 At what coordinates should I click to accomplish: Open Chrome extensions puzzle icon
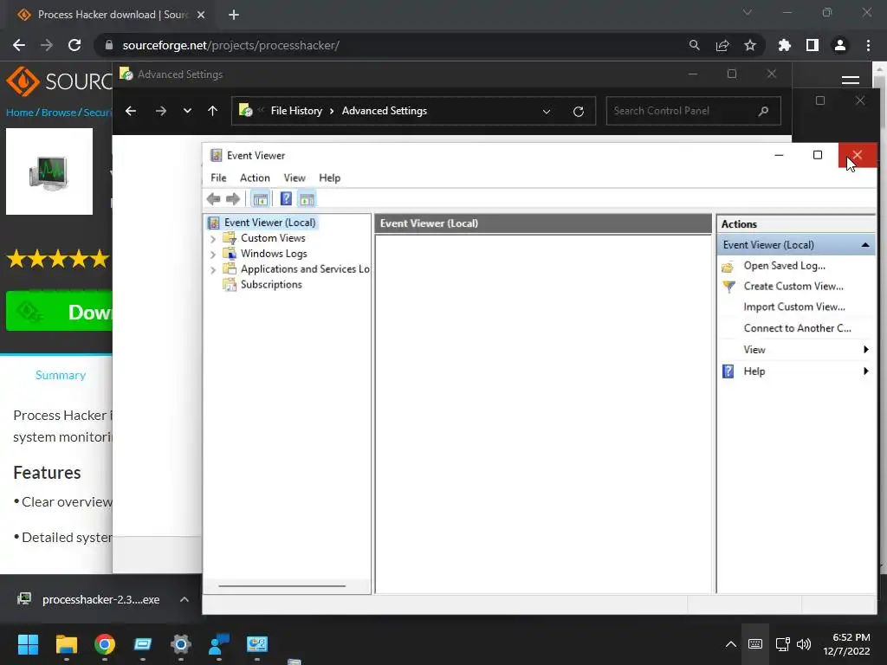(x=784, y=45)
